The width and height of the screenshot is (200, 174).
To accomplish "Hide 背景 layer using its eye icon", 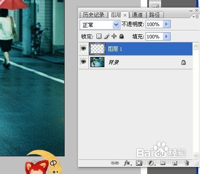I will coord(83,62).
